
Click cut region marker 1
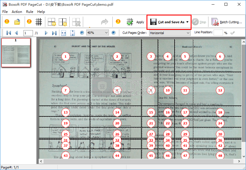click(x=66, y=56)
